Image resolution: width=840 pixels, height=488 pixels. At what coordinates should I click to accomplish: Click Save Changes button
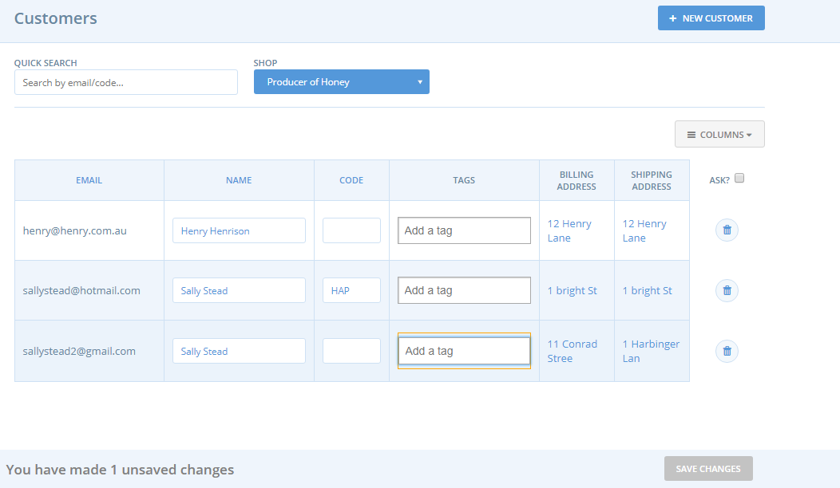708,469
